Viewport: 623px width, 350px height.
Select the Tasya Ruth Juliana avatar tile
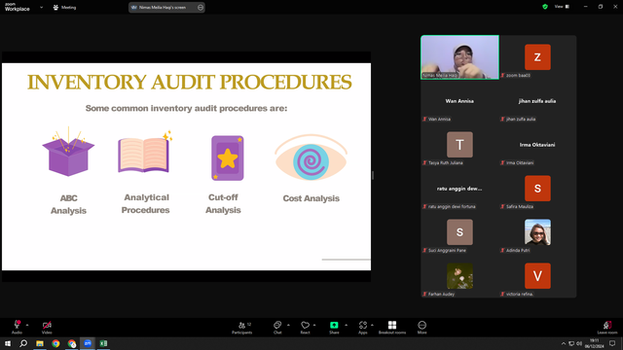coord(459,145)
